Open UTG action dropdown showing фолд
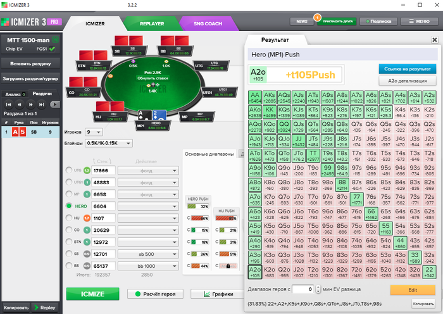443x314 pixels. click(x=148, y=170)
